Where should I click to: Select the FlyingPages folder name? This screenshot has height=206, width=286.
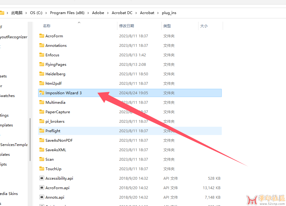pos(56,64)
